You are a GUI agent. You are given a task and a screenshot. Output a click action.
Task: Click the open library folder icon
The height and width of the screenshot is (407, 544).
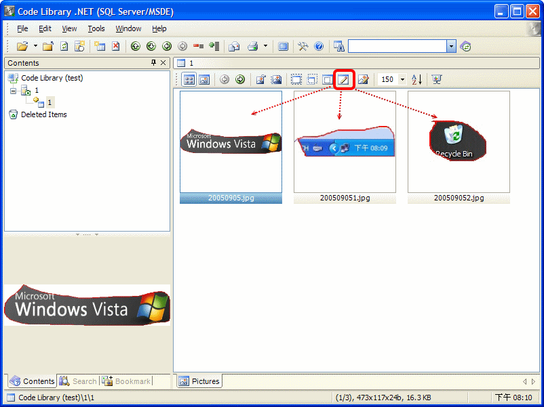[22, 46]
